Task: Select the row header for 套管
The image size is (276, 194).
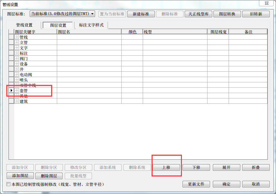Action: coord(11,91)
